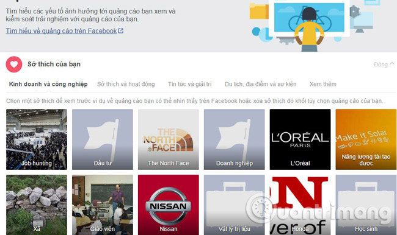Click the external-link icon beside the Facebook ads link
Screen dimensions: 397x235
[121, 31]
